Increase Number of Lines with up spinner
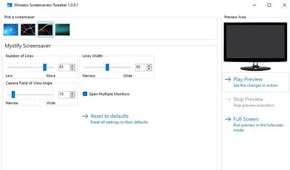 coord(72,66)
